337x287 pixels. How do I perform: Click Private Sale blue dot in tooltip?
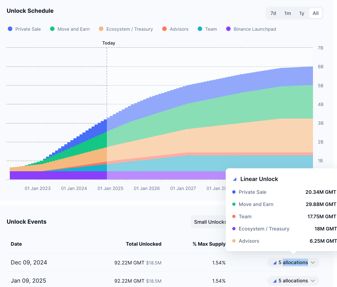point(234,192)
